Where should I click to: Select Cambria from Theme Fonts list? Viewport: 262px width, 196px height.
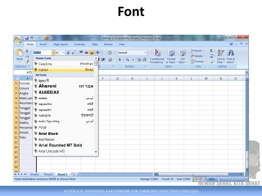click(x=63, y=64)
